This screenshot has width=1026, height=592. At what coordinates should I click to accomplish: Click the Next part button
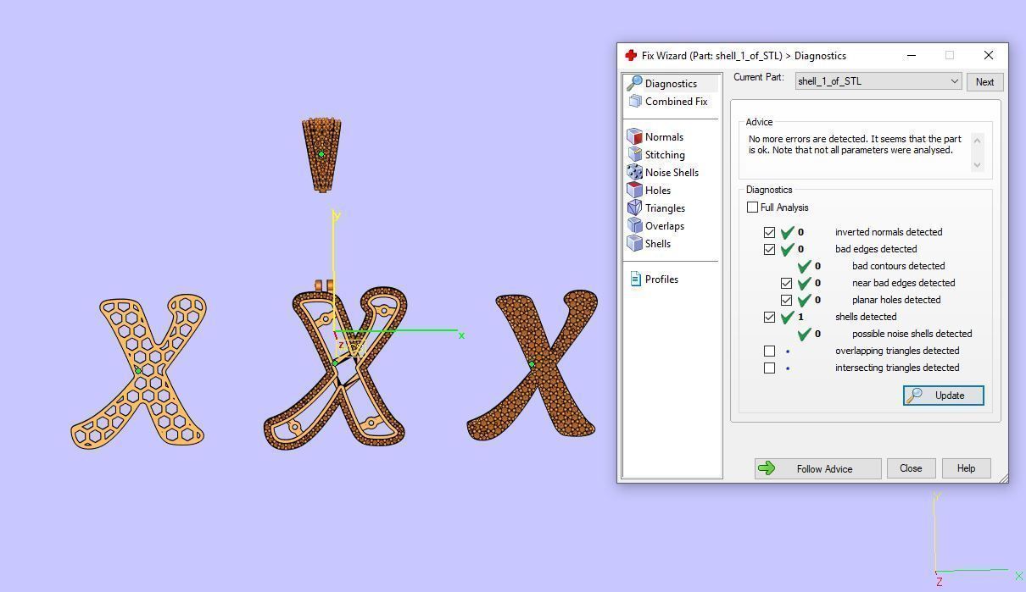tap(984, 82)
